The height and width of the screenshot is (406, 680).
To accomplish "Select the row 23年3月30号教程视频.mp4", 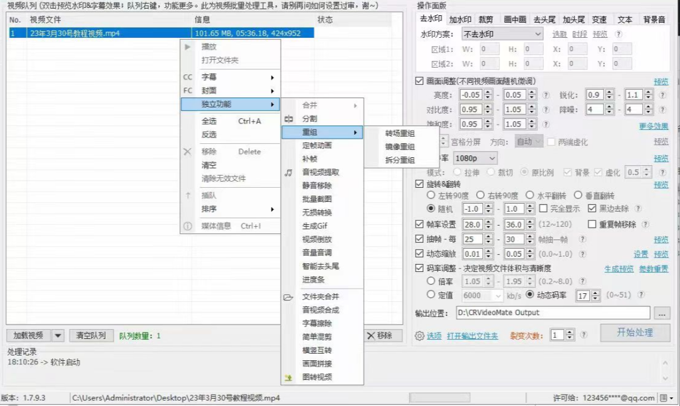I will click(161, 33).
